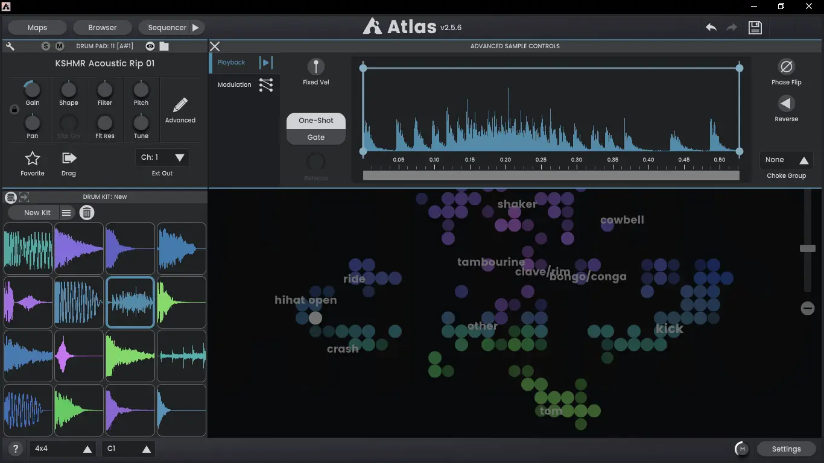Viewport: 824px width, 463px height.
Task: Open the 4x4 grid size dropdown
Action: tap(63, 449)
